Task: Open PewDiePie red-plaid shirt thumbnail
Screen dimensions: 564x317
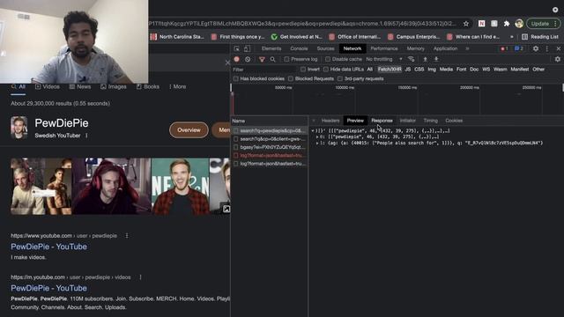Action: coord(180,186)
